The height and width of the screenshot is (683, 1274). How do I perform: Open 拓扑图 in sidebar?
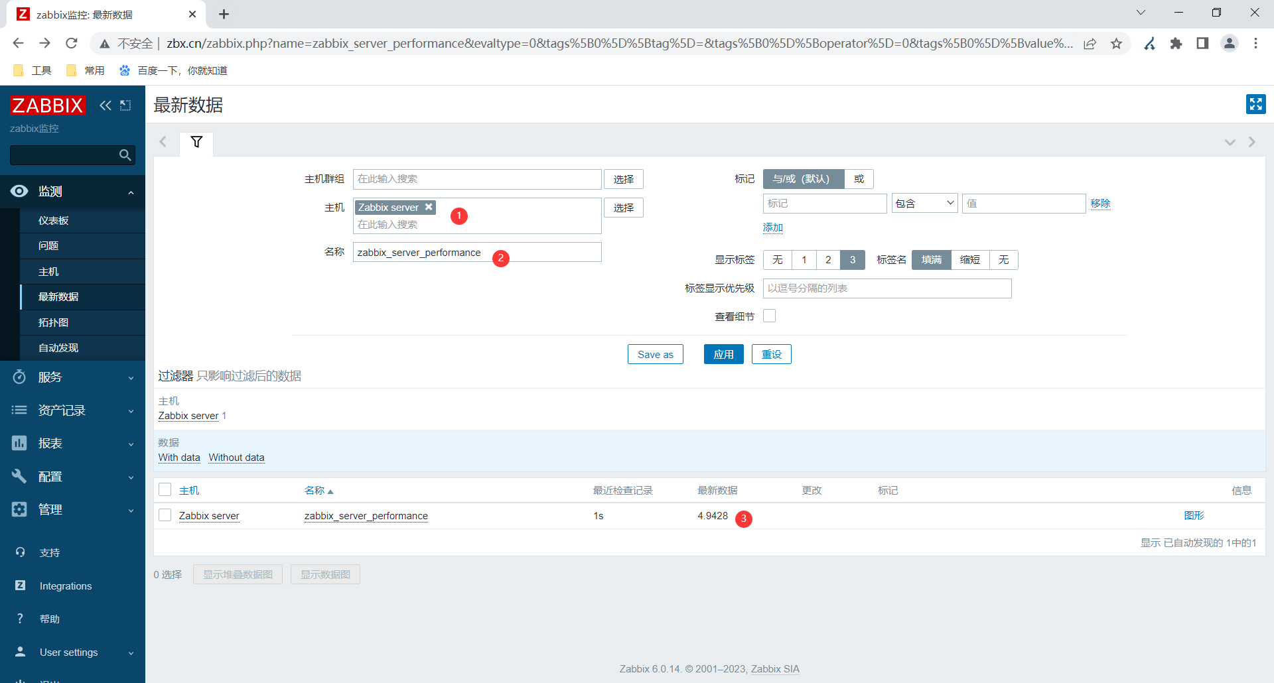tap(82, 323)
